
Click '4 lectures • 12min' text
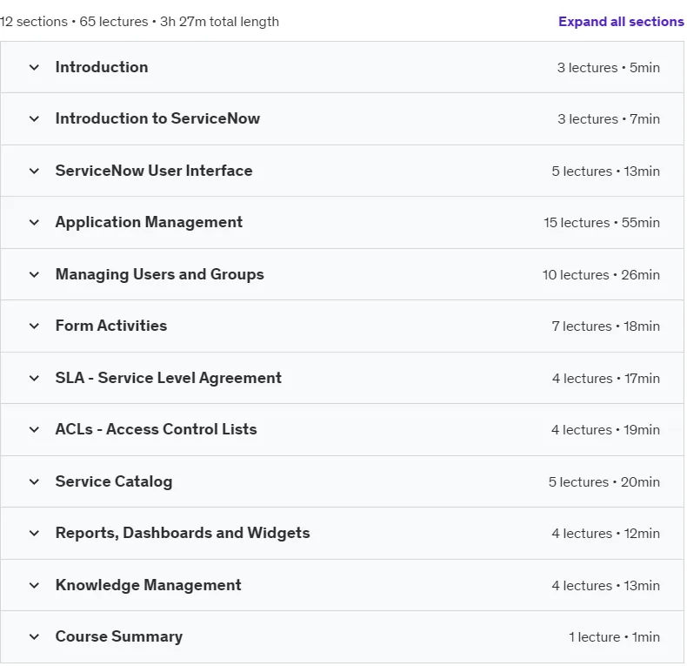605,533
